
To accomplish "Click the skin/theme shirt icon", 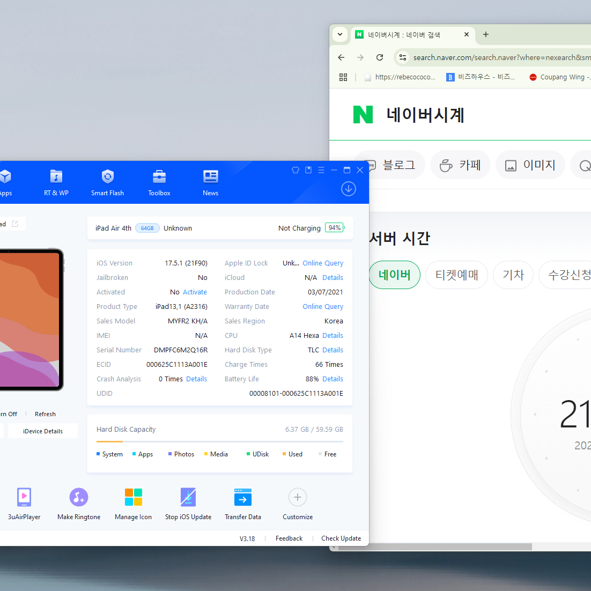I will [x=295, y=170].
